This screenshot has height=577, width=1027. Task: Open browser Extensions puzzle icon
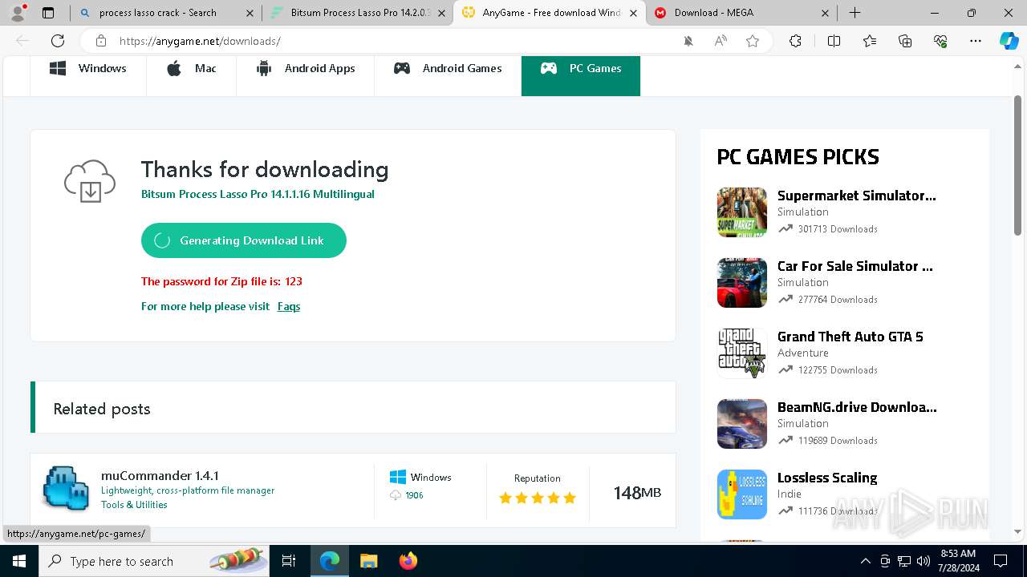[795, 41]
